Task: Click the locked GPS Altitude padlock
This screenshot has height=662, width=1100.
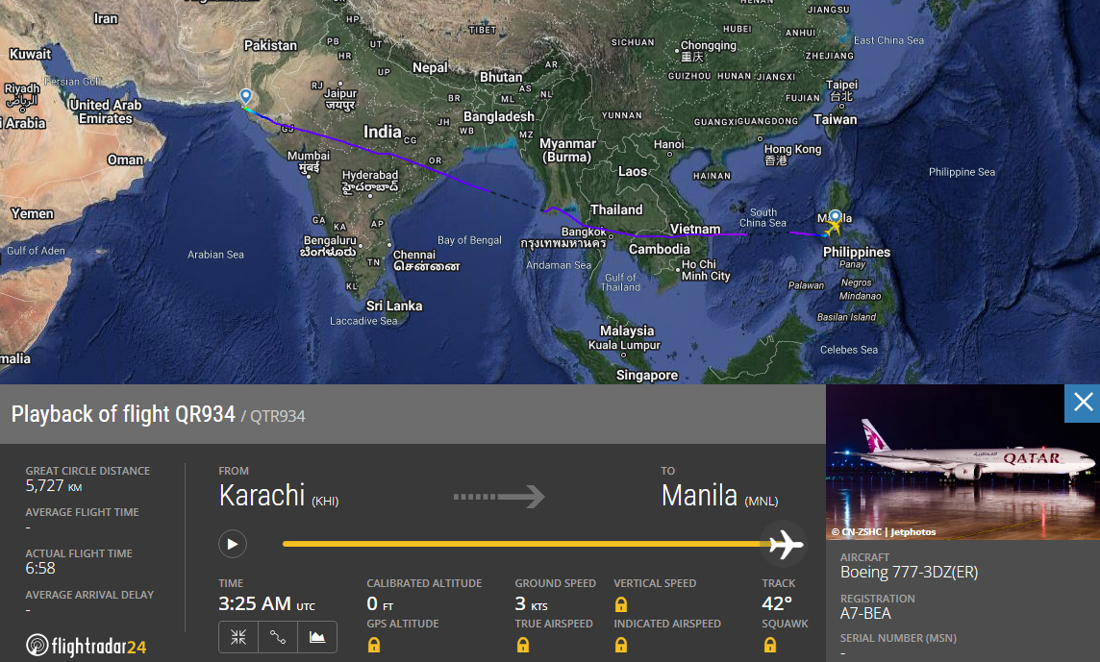Action: (374, 645)
